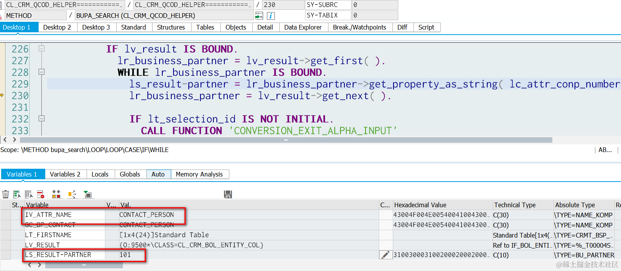Click the green-triangle layout icon in variables toolbar

(88, 194)
